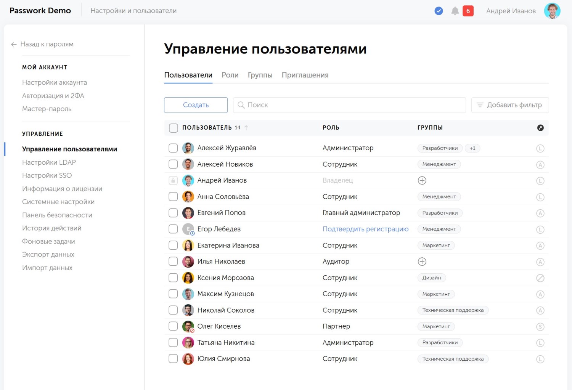Image resolution: width=572 pixels, height=390 pixels.
Task: Click the blocked status icon for Ксения Морозова
Action: 540,278
